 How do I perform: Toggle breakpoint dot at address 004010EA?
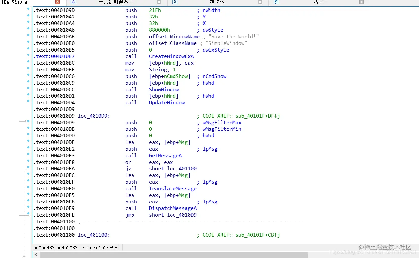pos(29,167)
